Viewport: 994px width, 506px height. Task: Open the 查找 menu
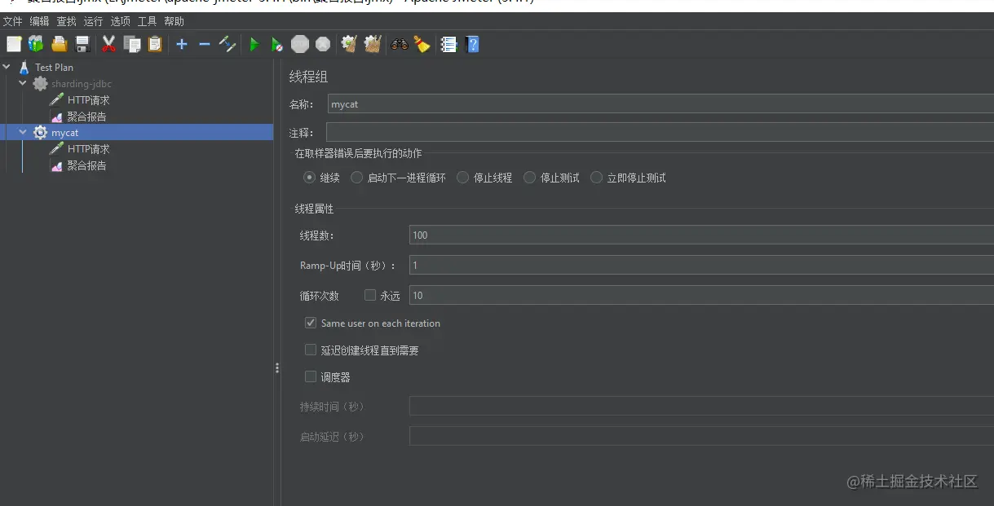pos(66,21)
